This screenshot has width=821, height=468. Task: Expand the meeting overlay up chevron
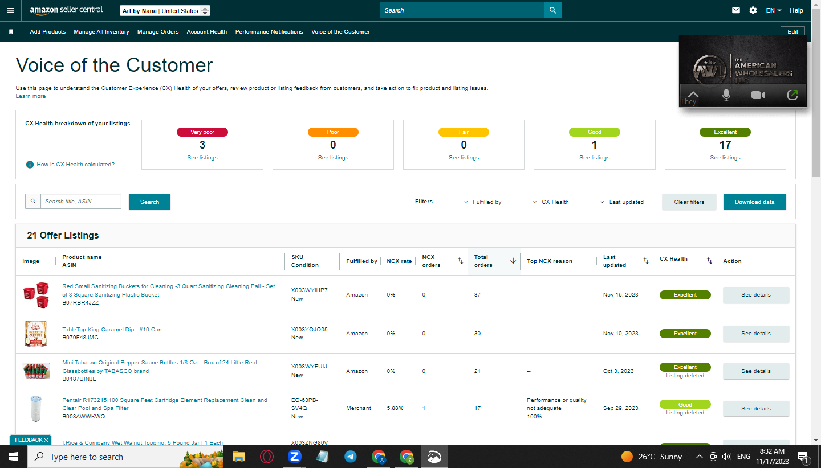pyautogui.click(x=693, y=95)
